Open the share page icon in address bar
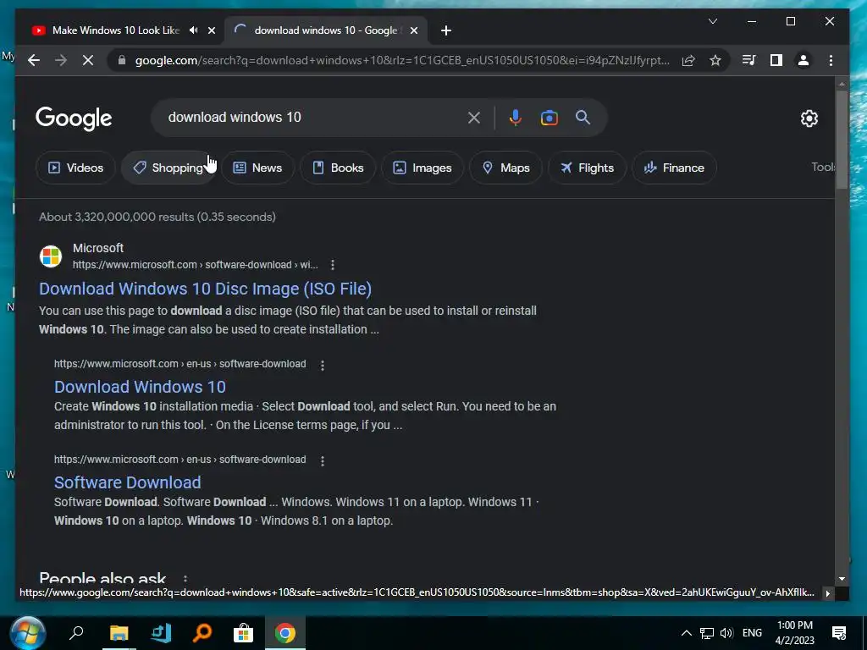Viewport: 867px width, 650px height. tap(688, 60)
